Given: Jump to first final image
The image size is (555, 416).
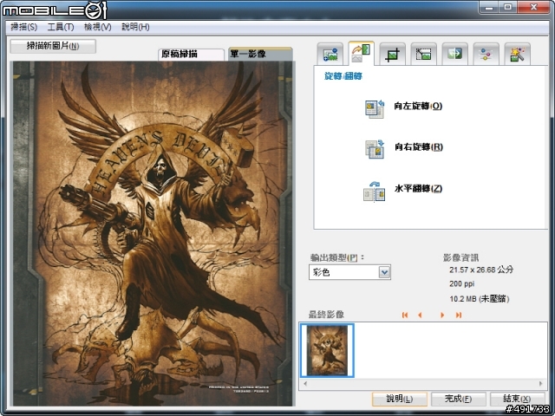Looking at the screenshot, I should 405,315.
